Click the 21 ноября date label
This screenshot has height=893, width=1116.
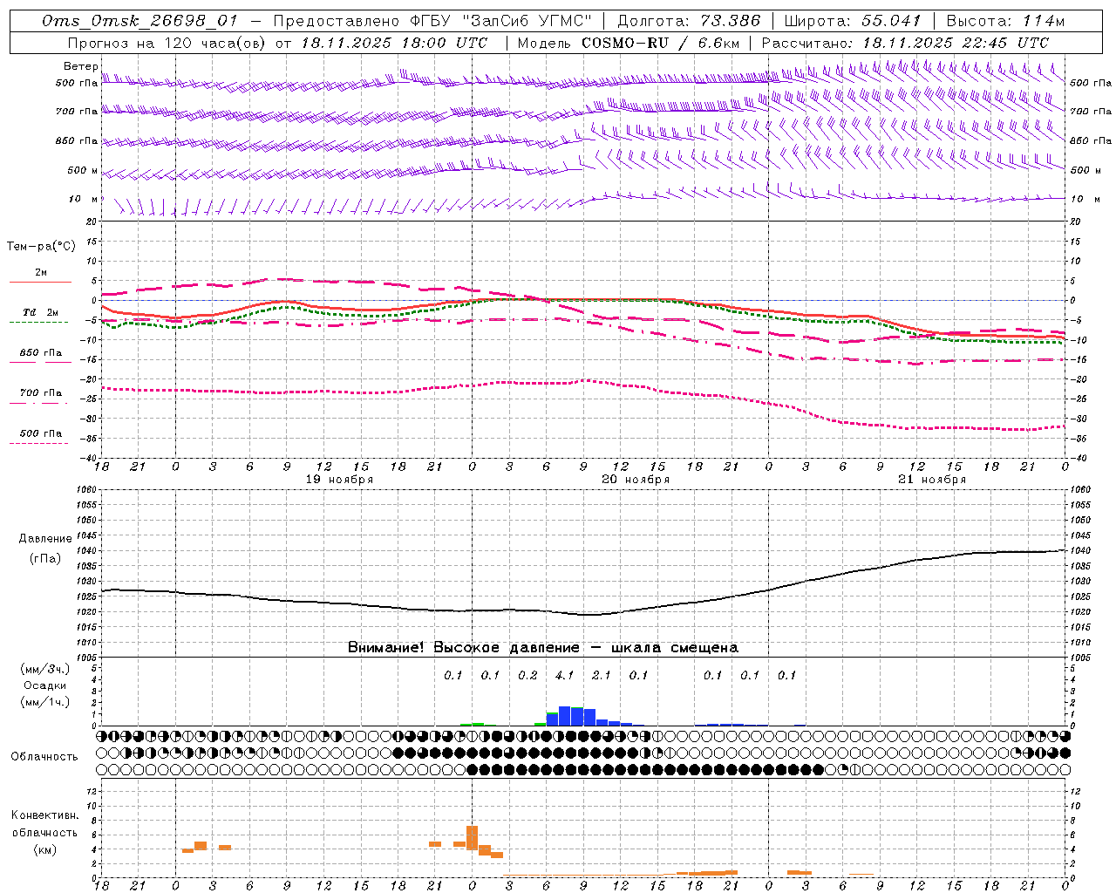tap(932, 480)
